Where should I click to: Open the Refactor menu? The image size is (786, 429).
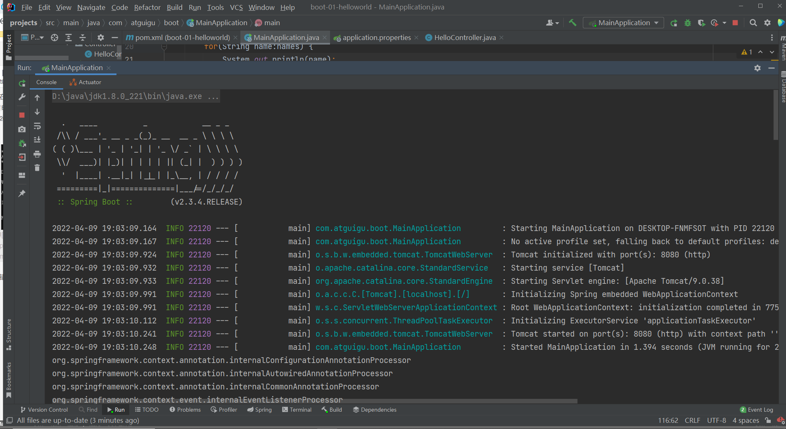click(147, 7)
